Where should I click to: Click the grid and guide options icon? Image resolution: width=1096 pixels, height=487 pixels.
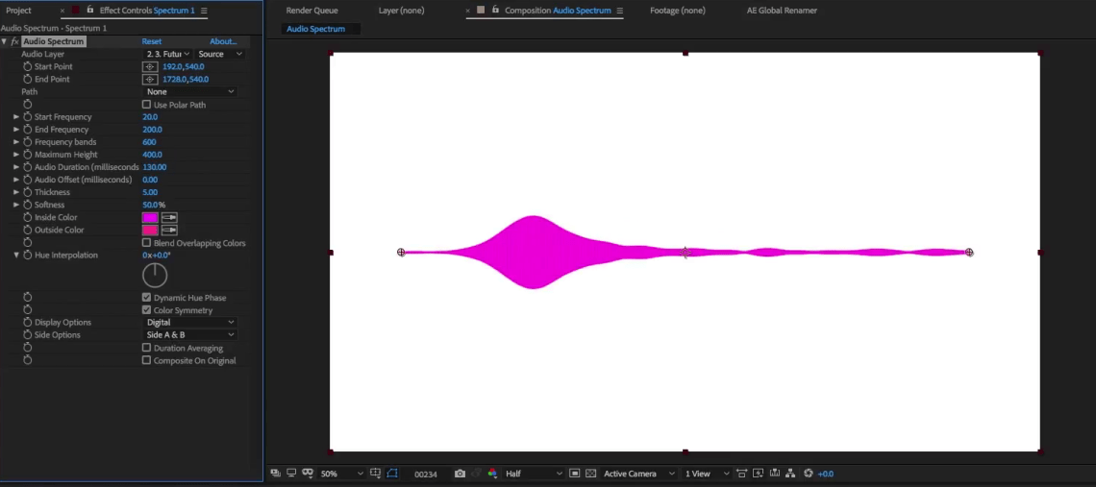tap(375, 474)
